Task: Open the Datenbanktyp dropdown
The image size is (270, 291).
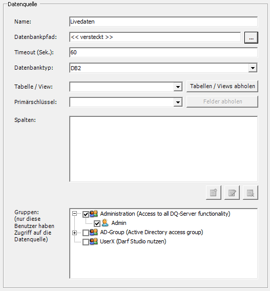Action: click(253, 68)
